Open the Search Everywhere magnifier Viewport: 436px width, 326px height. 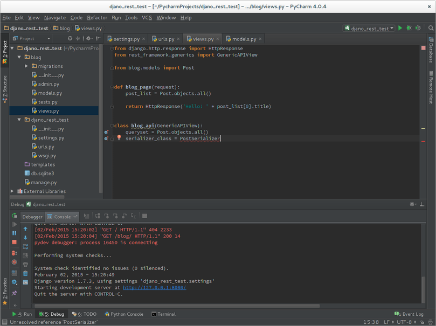point(431,28)
